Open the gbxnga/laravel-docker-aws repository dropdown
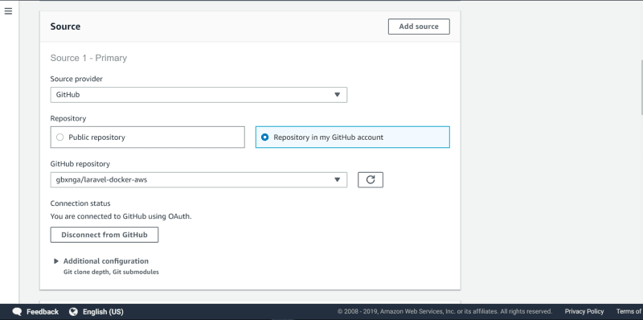Screen dimensions: 643x320 [x=199, y=179]
